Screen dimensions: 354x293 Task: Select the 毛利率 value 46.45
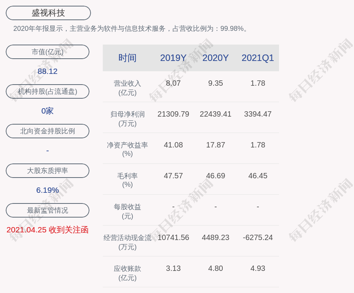tap(258, 176)
